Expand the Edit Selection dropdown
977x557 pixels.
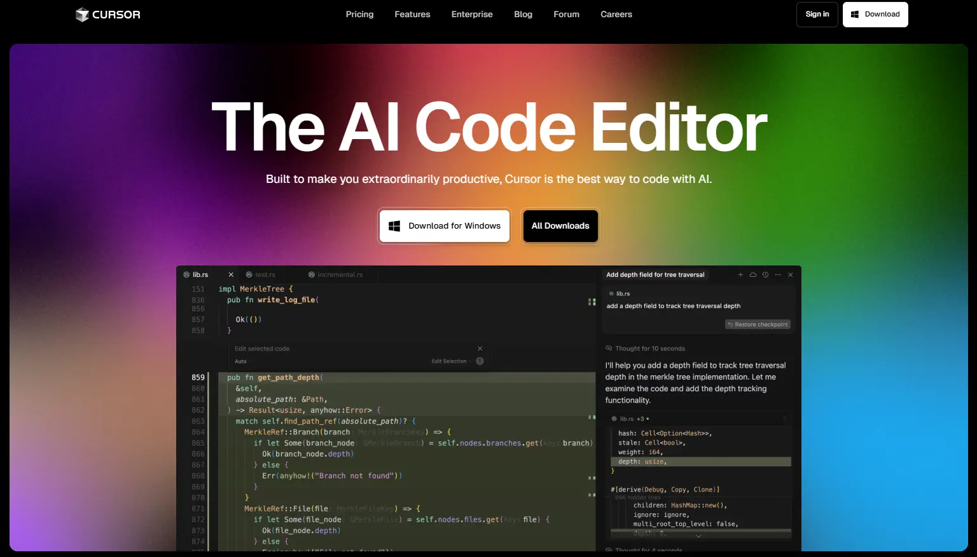(x=451, y=361)
